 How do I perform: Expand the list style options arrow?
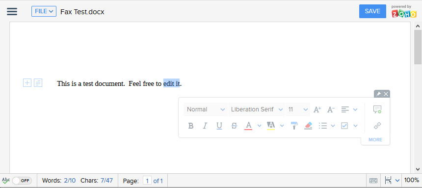333,126
